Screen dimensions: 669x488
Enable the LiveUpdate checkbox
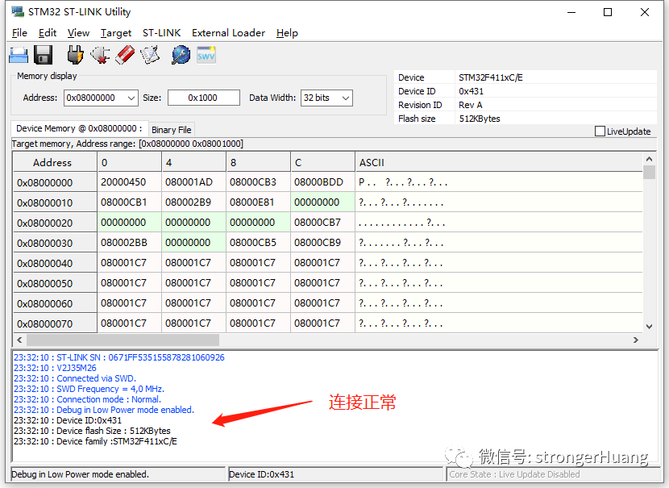(x=600, y=131)
